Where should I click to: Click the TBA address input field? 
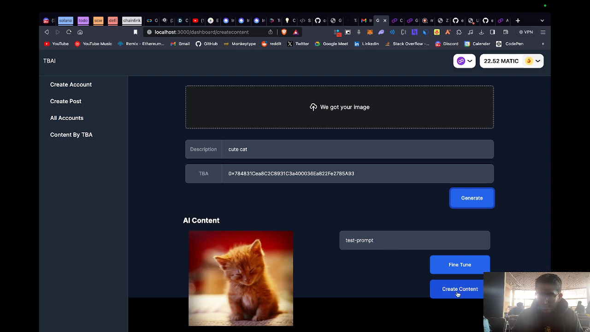[x=358, y=174]
